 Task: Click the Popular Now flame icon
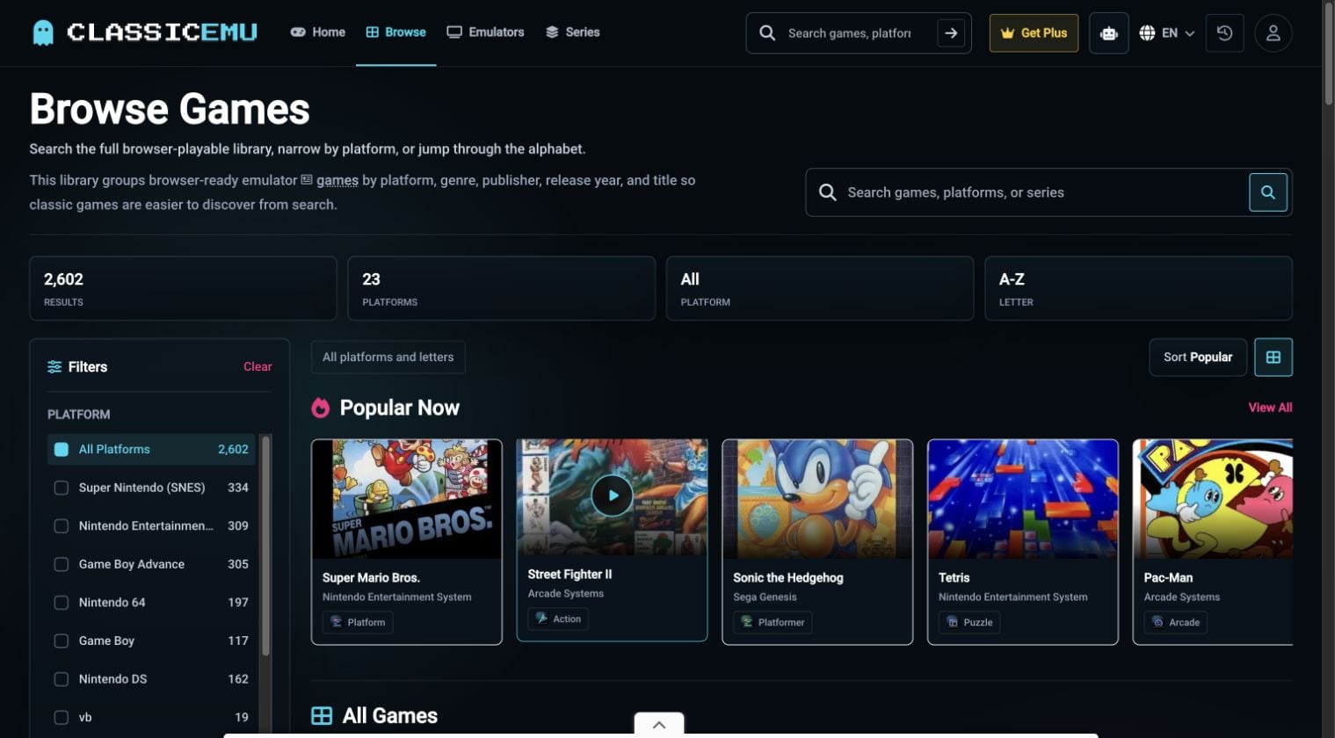tap(321, 408)
